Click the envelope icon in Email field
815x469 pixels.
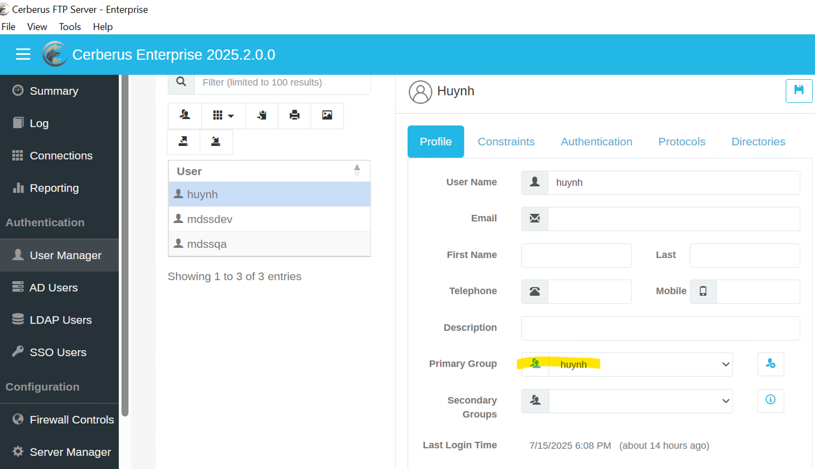click(534, 218)
